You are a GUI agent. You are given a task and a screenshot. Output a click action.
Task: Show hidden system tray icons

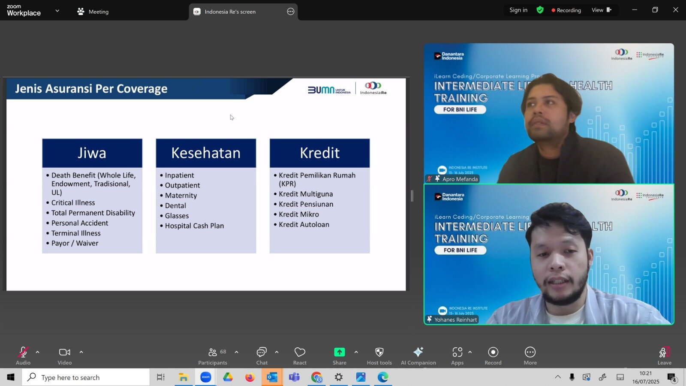tap(558, 377)
